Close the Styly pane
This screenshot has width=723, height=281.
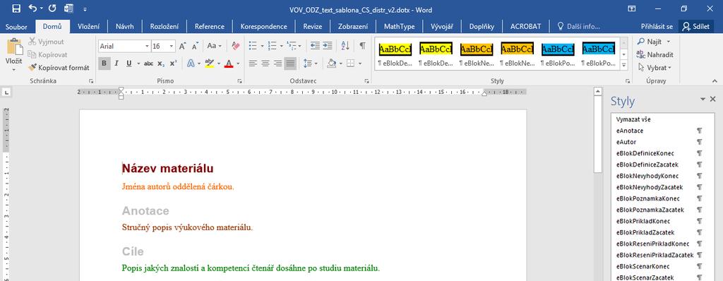(713, 100)
